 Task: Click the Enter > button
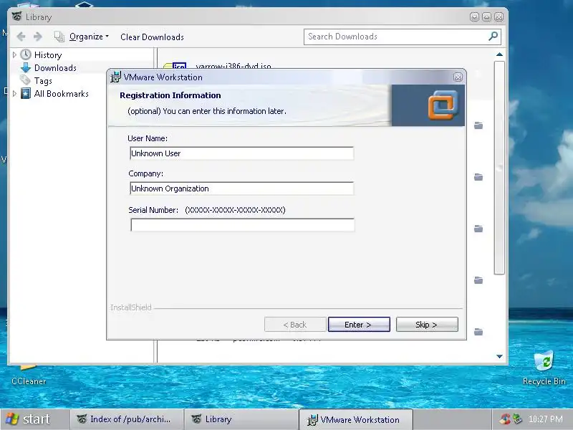click(359, 325)
